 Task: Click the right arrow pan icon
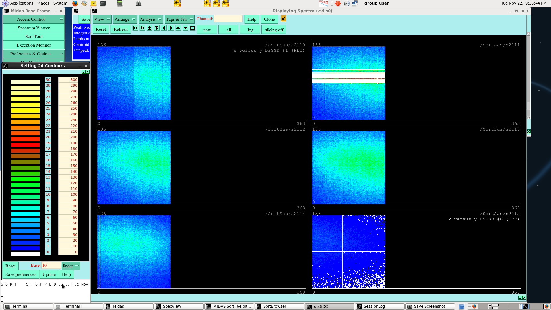(171, 28)
